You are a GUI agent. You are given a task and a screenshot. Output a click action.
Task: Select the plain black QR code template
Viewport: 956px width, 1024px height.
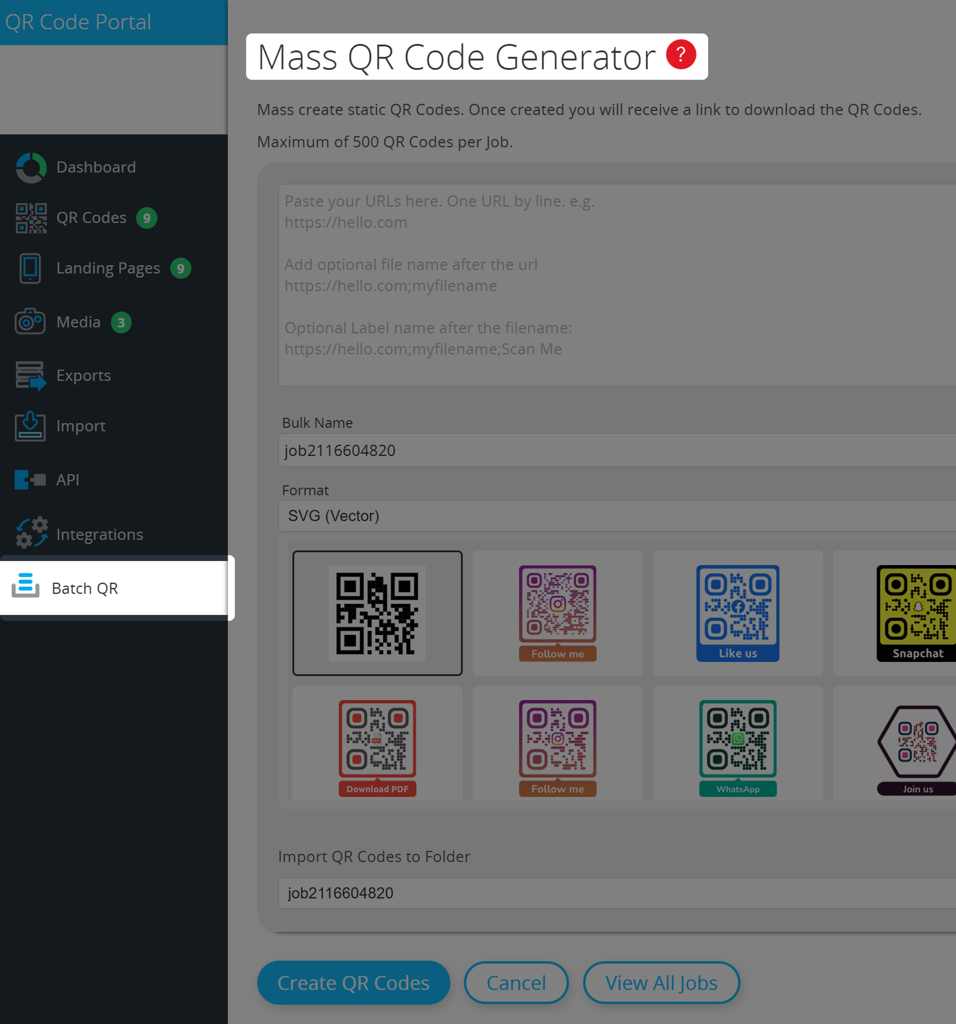click(x=377, y=612)
